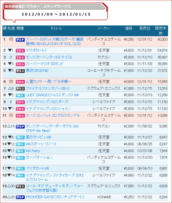The image size is (172, 203).
Task: Open JUST DANCE Wii title link
Action: (x=52, y=95)
